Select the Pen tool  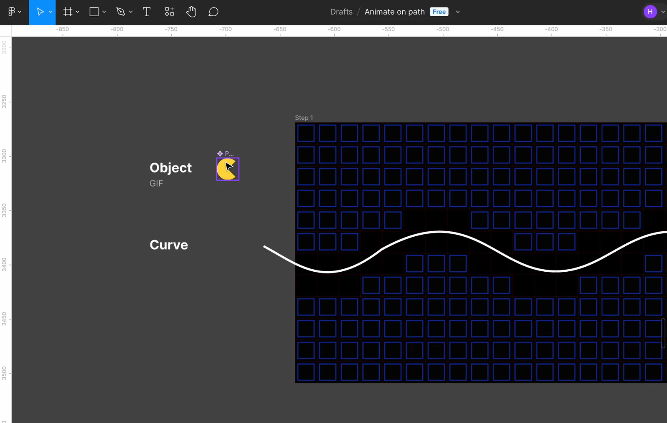tap(120, 12)
